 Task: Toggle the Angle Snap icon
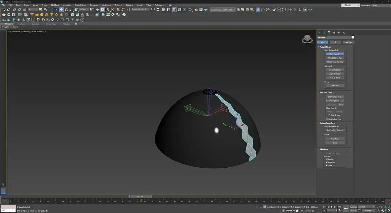click(113, 10)
